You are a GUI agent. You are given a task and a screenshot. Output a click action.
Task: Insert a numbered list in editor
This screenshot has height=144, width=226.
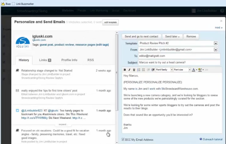coord(139,70)
